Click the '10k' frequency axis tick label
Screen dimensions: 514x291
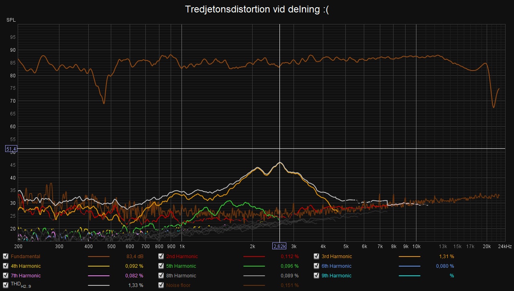pos(416,246)
